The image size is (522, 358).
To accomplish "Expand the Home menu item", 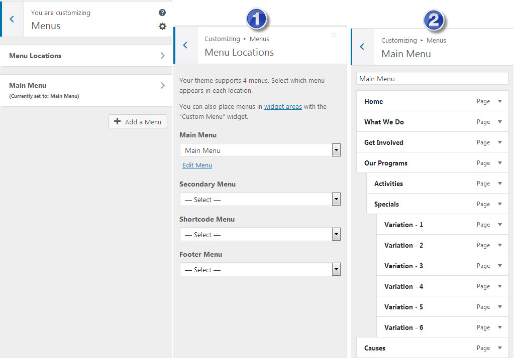I will click(499, 101).
